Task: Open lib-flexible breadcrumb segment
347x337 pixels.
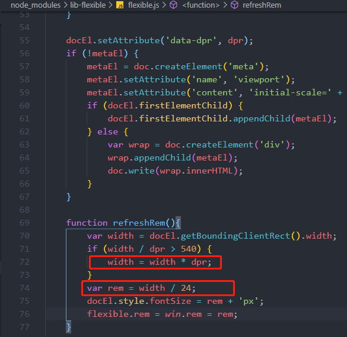Action: tap(88, 5)
